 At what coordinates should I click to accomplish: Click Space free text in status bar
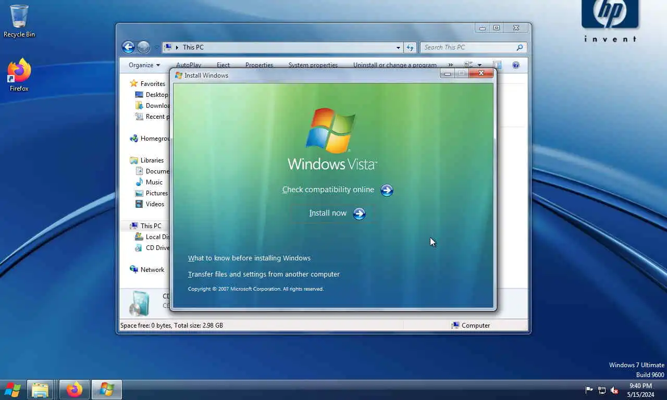(x=172, y=326)
